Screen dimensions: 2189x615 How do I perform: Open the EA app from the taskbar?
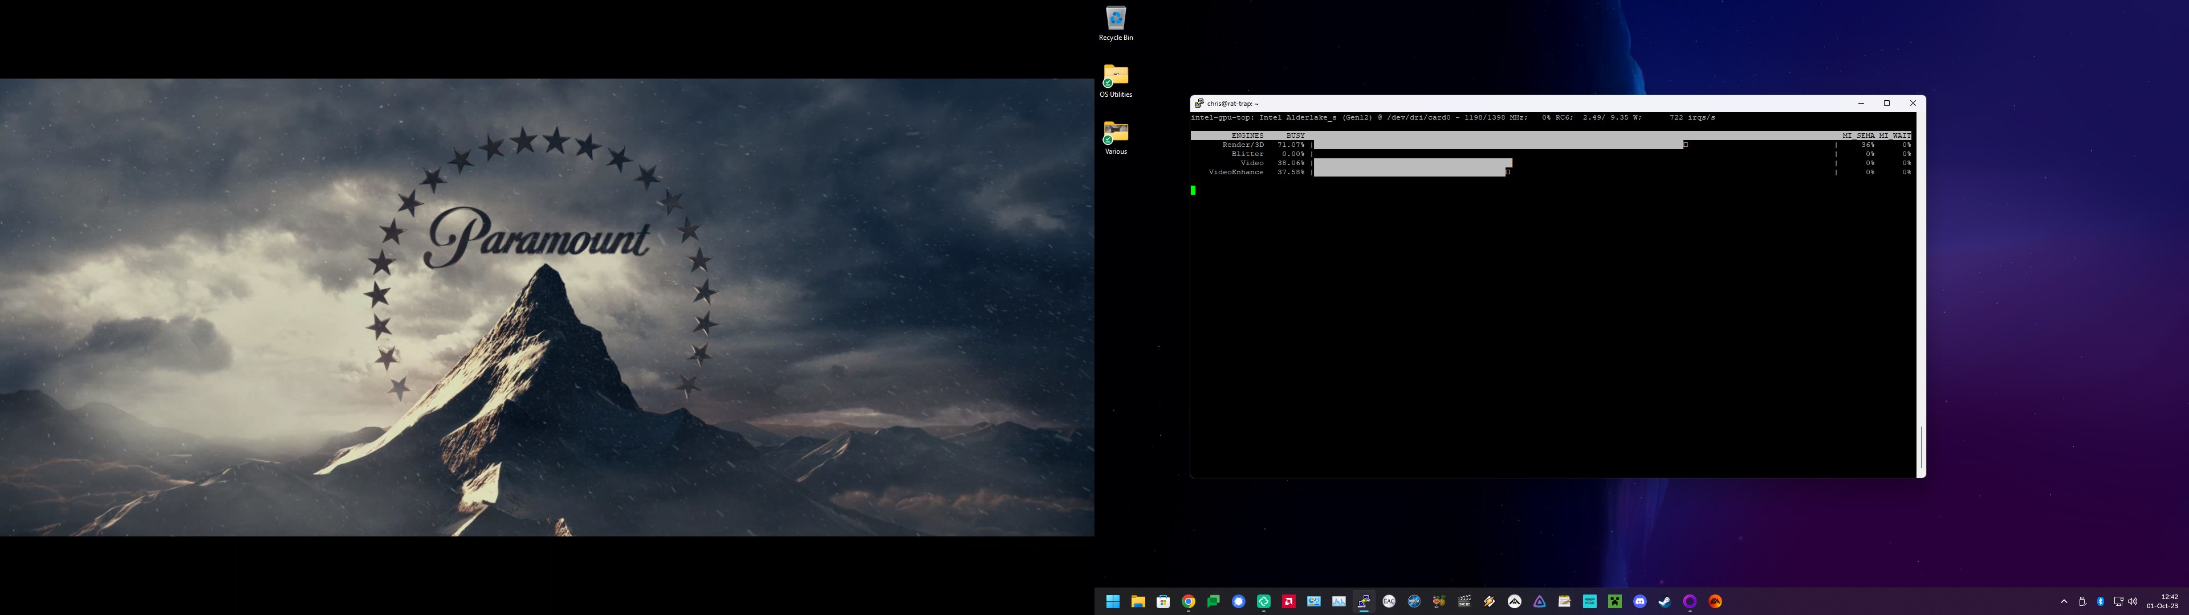click(1716, 601)
